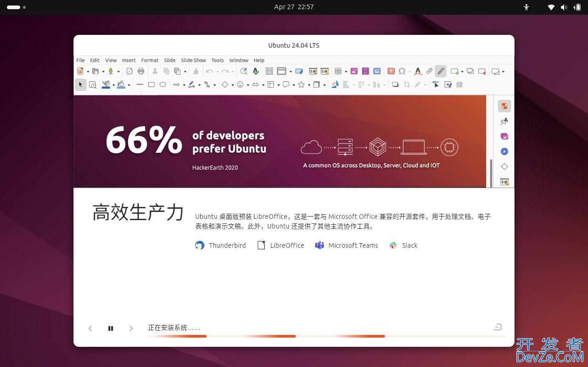Toggle the Show Draw Functions brush button

tap(441, 71)
